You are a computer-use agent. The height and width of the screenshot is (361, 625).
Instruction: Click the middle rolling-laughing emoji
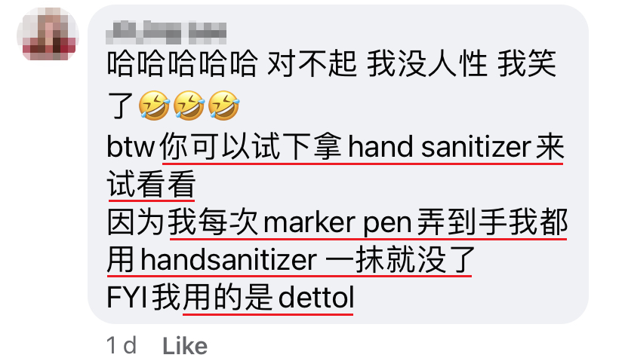[x=189, y=106]
